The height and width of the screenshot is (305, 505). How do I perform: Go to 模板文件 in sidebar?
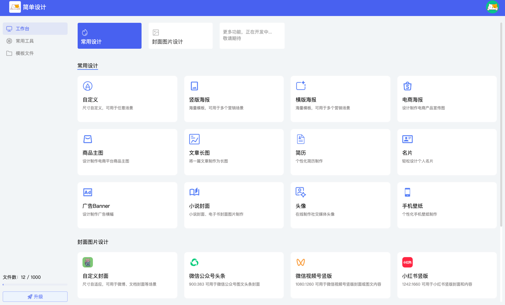[25, 53]
